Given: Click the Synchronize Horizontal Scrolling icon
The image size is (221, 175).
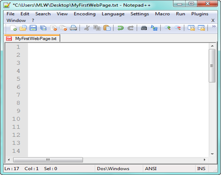Looking at the screenshot, I should 201,28.
